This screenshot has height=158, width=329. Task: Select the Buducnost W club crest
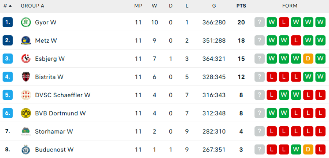(26, 150)
